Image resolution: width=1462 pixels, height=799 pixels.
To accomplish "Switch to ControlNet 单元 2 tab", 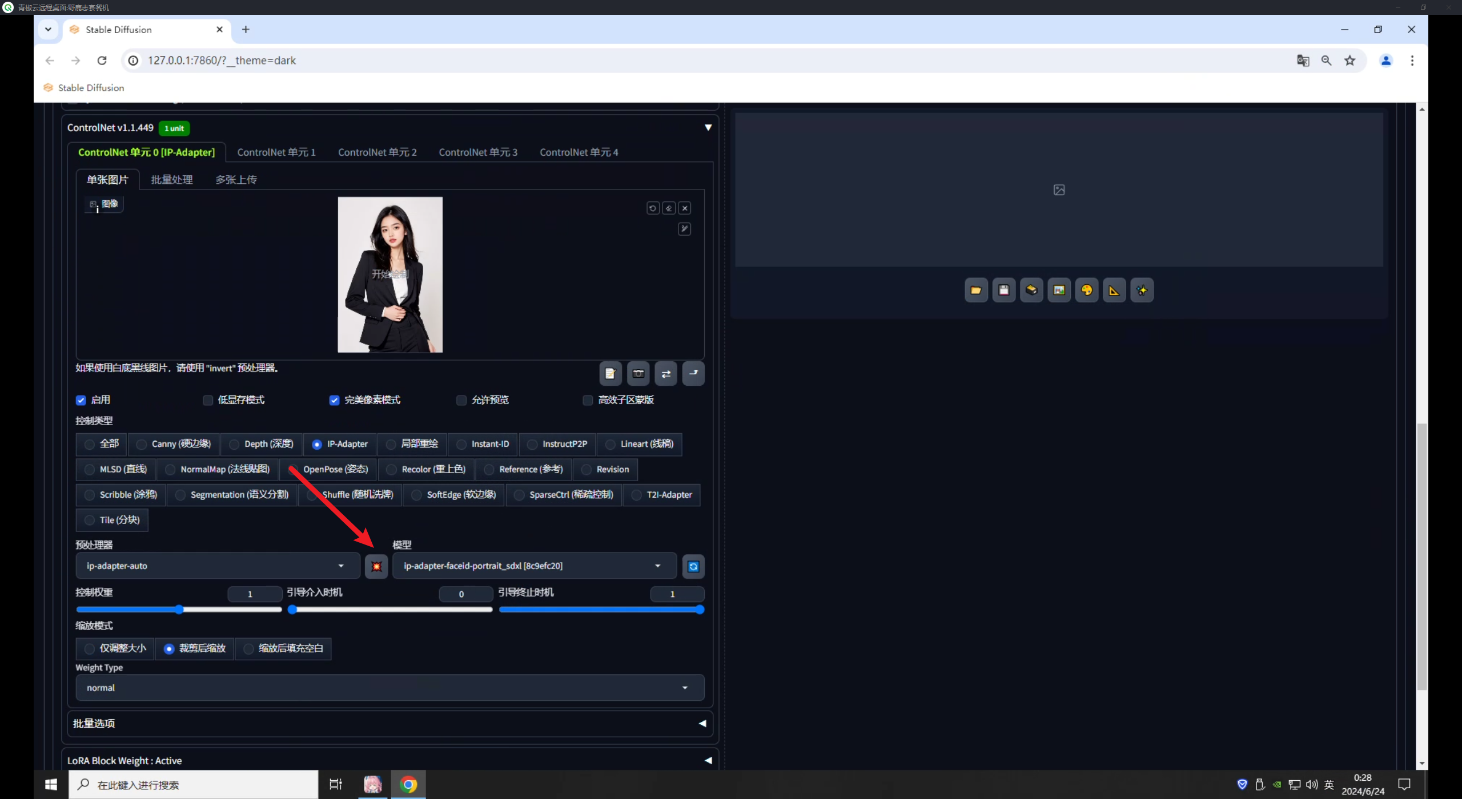I will (x=377, y=152).
